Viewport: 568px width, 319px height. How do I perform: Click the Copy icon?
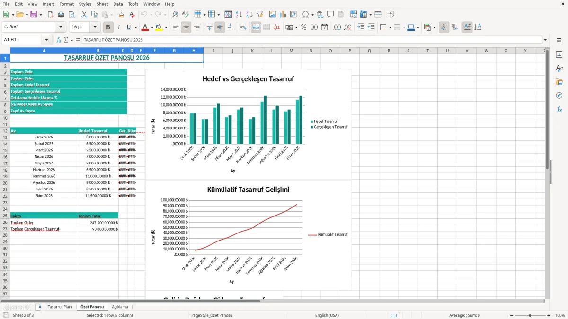click(94, 15)
